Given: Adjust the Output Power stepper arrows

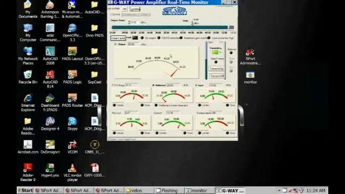Looking at the screenshot, I should [129, 22].
